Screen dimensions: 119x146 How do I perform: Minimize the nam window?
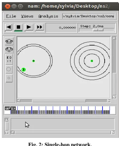point(14,6)
